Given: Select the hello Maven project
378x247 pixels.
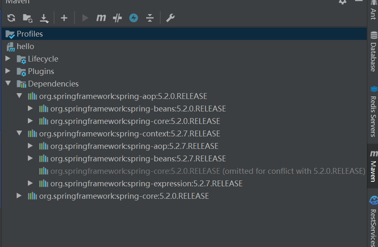Looking at the screenshot, I should pyautogui.click(x=184, y=46).
